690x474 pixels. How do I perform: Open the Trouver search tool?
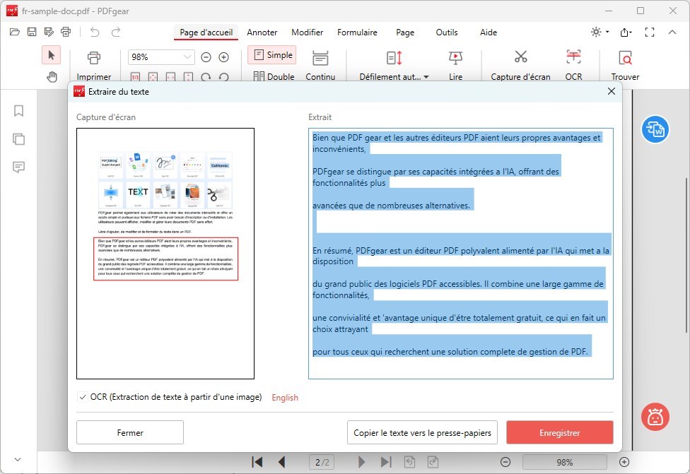[x=625, y=64]
